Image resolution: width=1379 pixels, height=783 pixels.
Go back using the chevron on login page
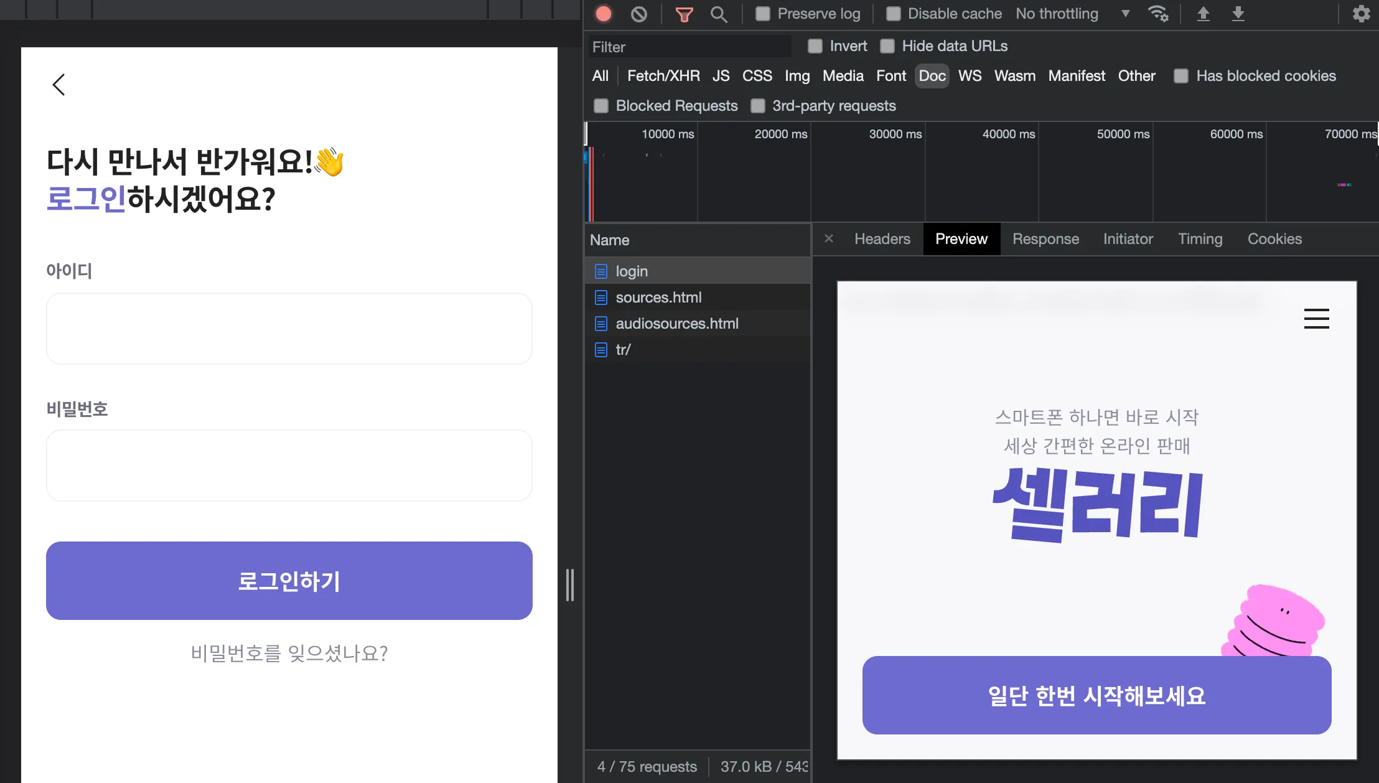coord(58,84)
